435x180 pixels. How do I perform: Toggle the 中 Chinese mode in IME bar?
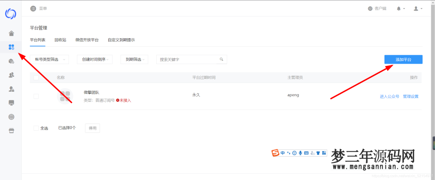282,153
